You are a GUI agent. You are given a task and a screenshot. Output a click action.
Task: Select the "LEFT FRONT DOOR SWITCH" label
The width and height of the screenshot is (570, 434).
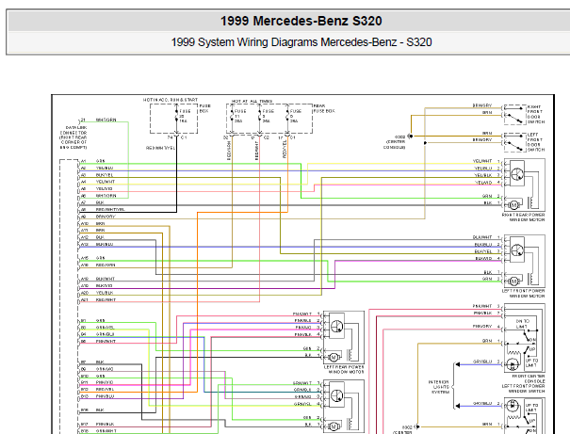click(535, 142)
